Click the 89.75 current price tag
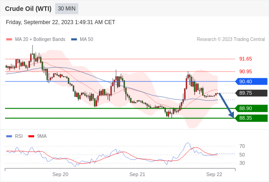269x182 pixels. (x=251, y=93)
